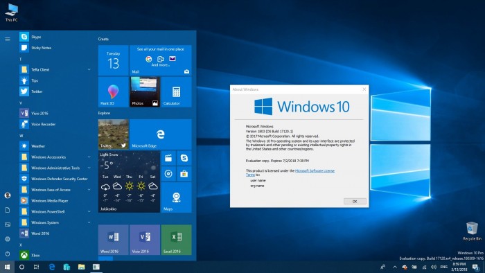Expand the Windows Ease of Access folder
485x273 pixels.
tap(55, 190)
